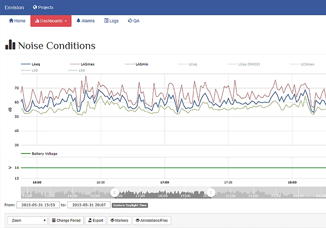Click the left range navigator handle
The width and height of the screenshot is (326, 228).
click(114, 192)
